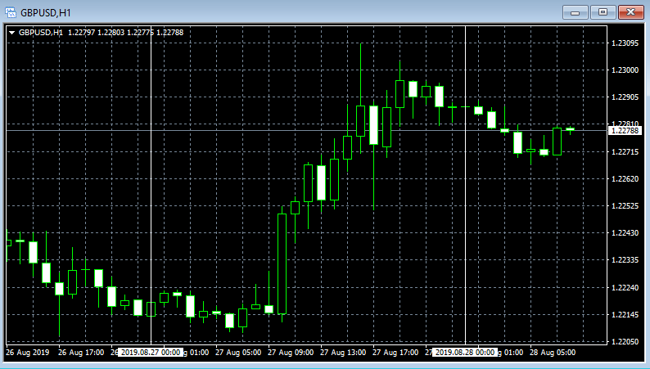Click the 26 Aug 17:00 time label
The image size is (650, 369).
[81, 353]
